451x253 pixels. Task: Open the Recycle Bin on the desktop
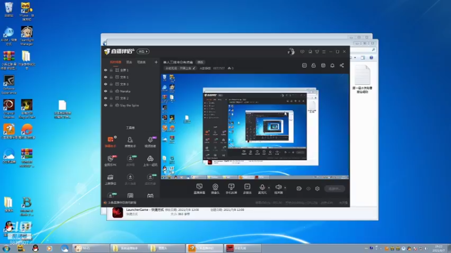[8, 10]
